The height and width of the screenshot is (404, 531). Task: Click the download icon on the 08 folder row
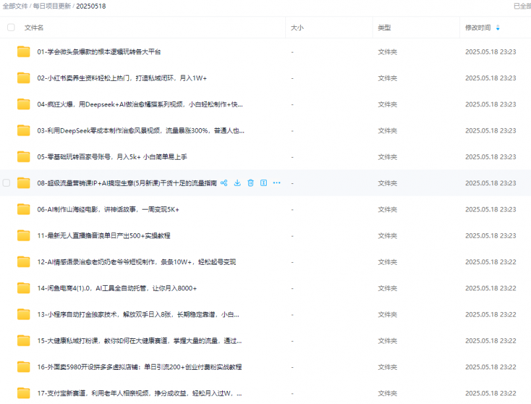pyautogui.click(x=237, y=183)
